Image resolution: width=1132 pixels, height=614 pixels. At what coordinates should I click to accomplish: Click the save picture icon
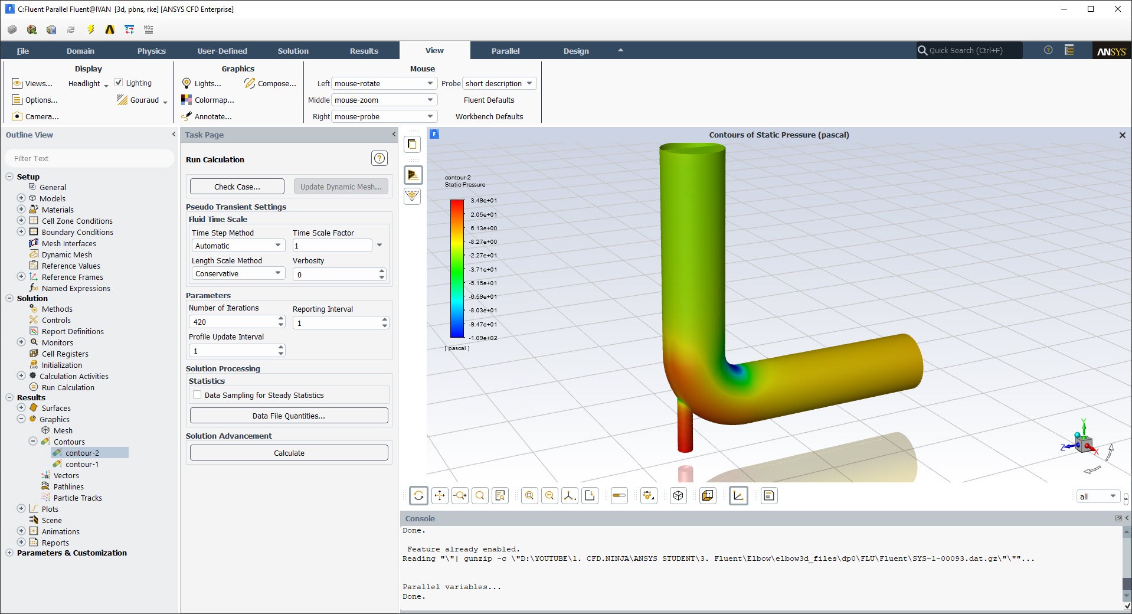point(590,496)
